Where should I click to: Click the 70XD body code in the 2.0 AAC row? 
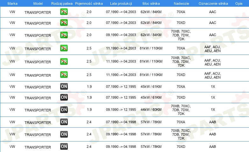pos(181,23)
